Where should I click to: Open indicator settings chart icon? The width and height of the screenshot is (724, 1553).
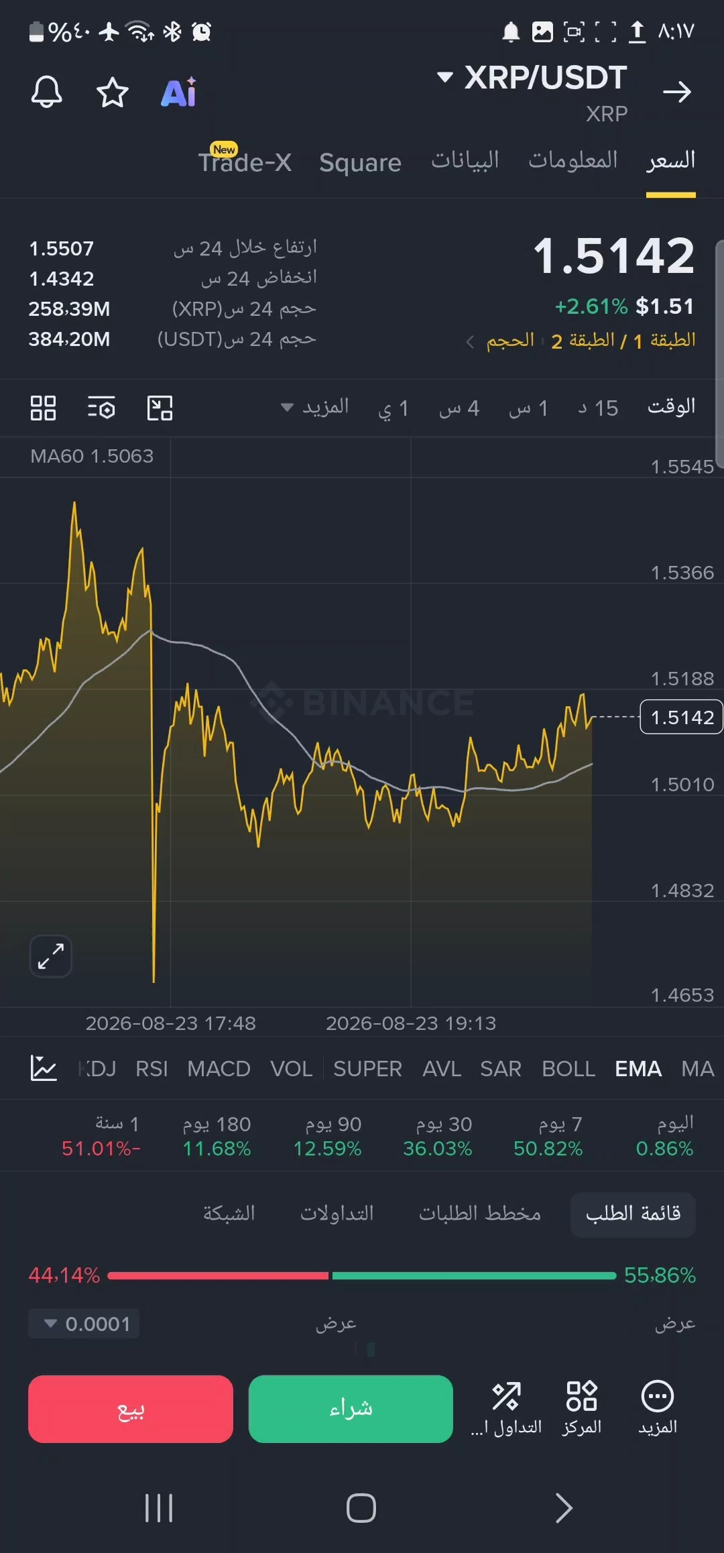pos(44,1068)
